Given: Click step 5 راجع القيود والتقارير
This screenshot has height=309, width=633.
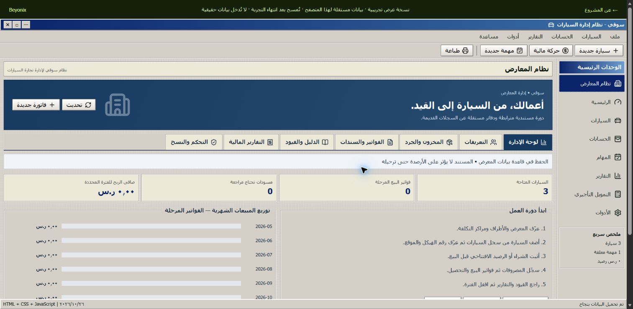Looking at the screenshot, I should pos(504,284).
